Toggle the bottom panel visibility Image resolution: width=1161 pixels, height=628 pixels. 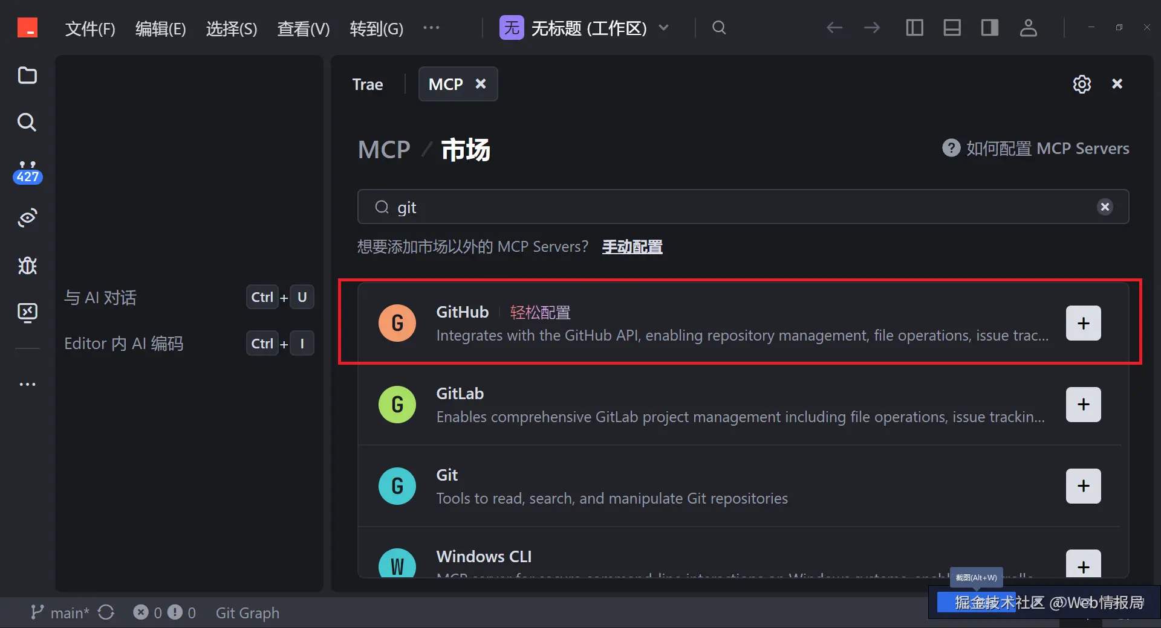click(x=952, y=28)
